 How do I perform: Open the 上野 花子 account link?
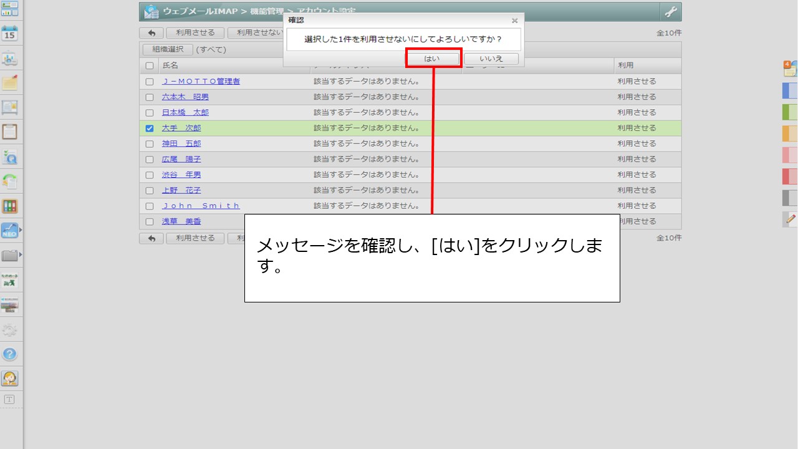180,190
